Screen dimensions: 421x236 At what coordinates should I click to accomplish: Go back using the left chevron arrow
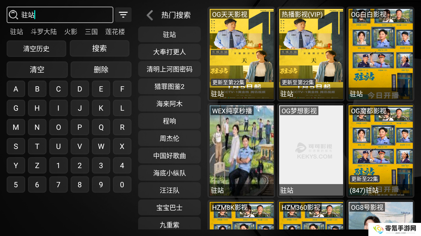[x=150, y=15]
